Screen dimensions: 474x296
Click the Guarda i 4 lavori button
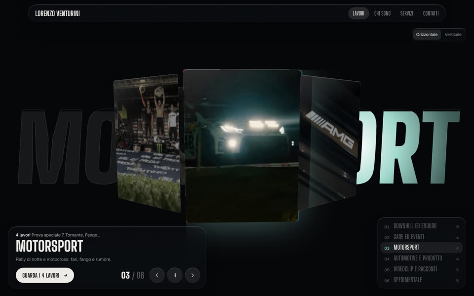(45, 275)
